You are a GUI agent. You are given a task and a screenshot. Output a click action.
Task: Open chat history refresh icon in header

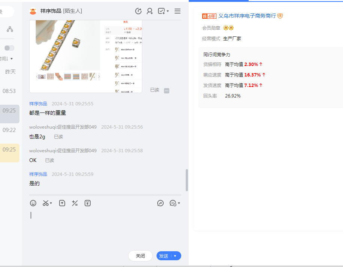click(x=138, y=11)
